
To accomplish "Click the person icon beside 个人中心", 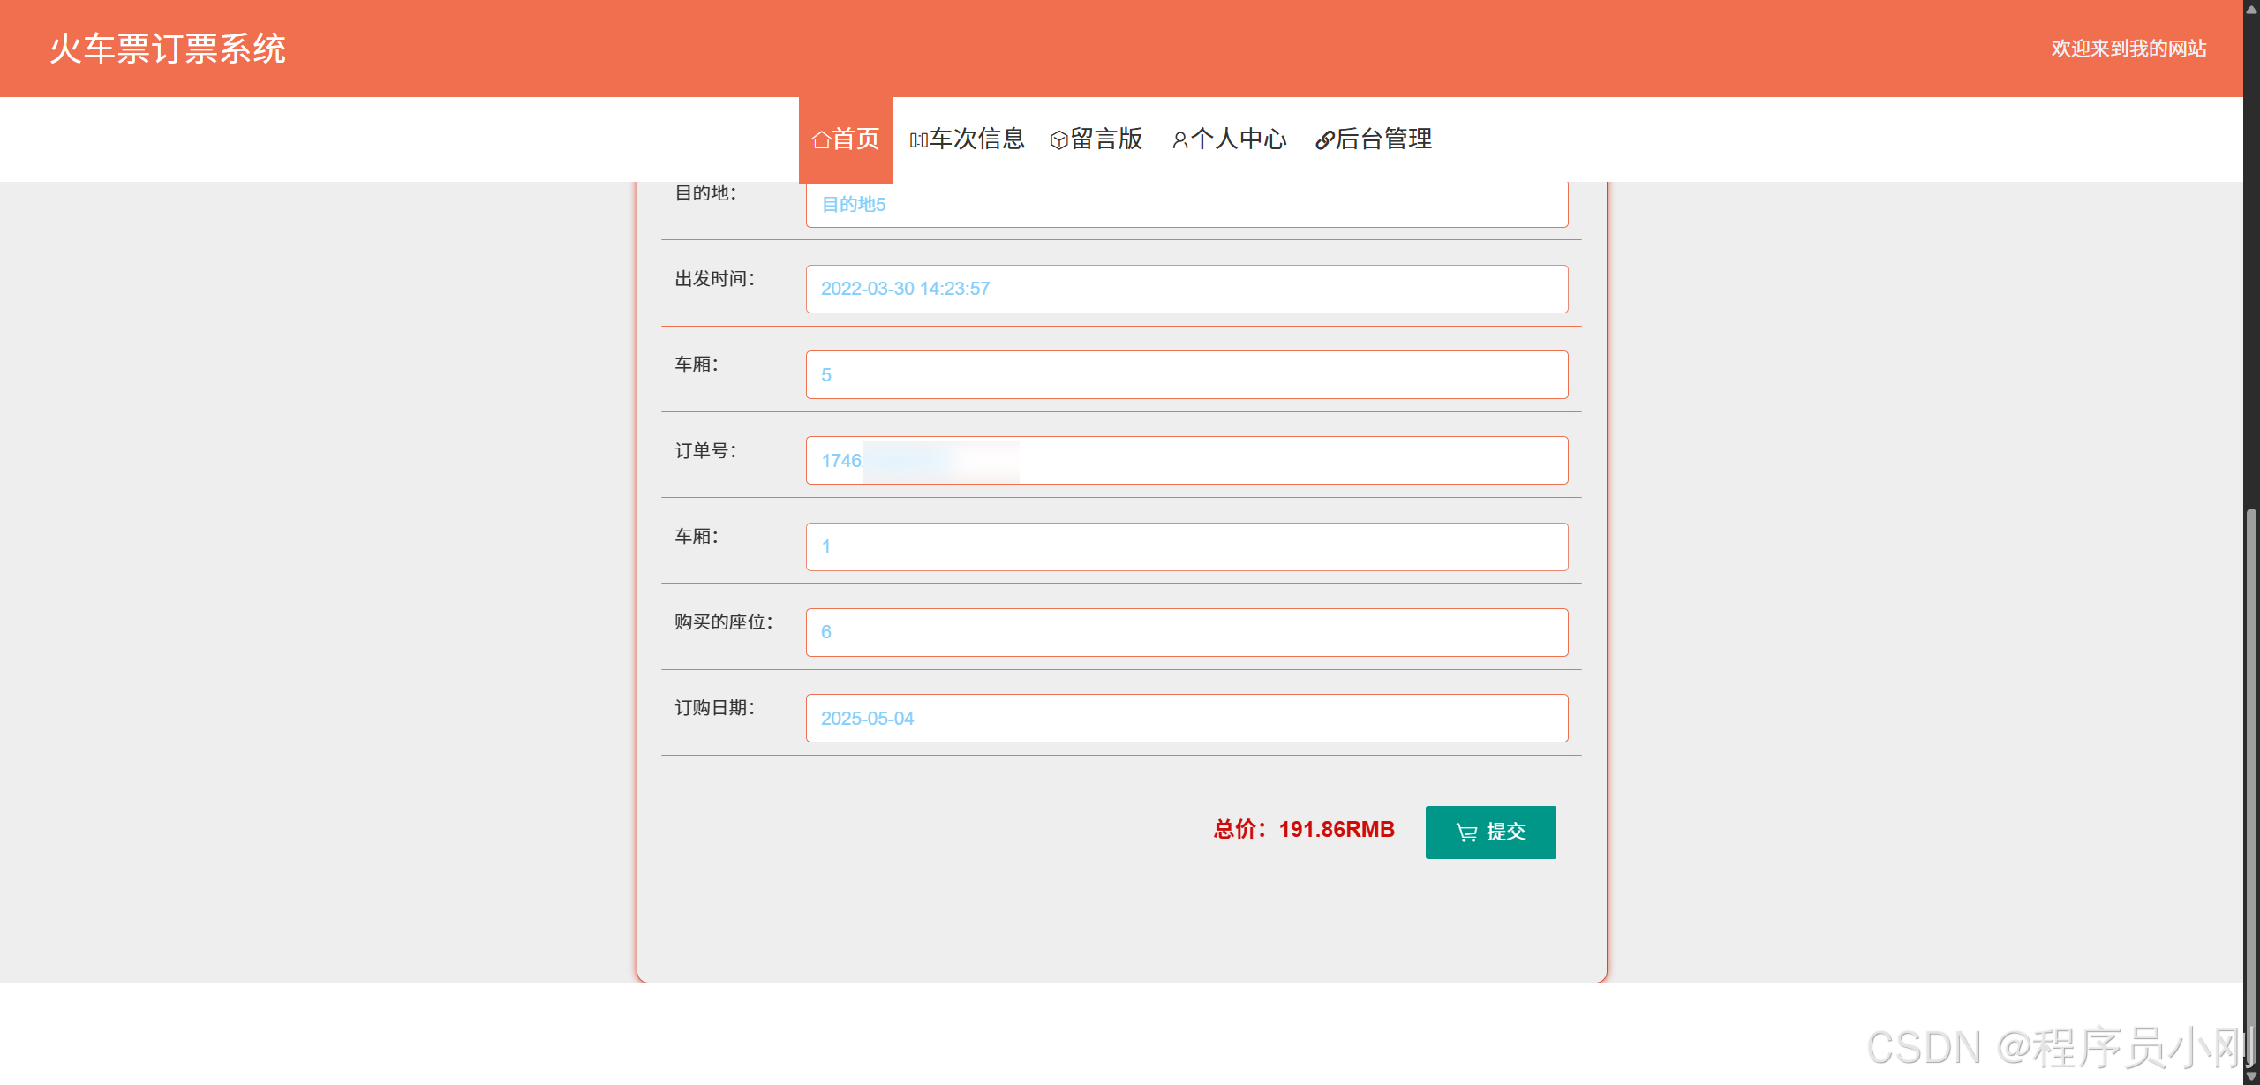I will point(1179,140).
